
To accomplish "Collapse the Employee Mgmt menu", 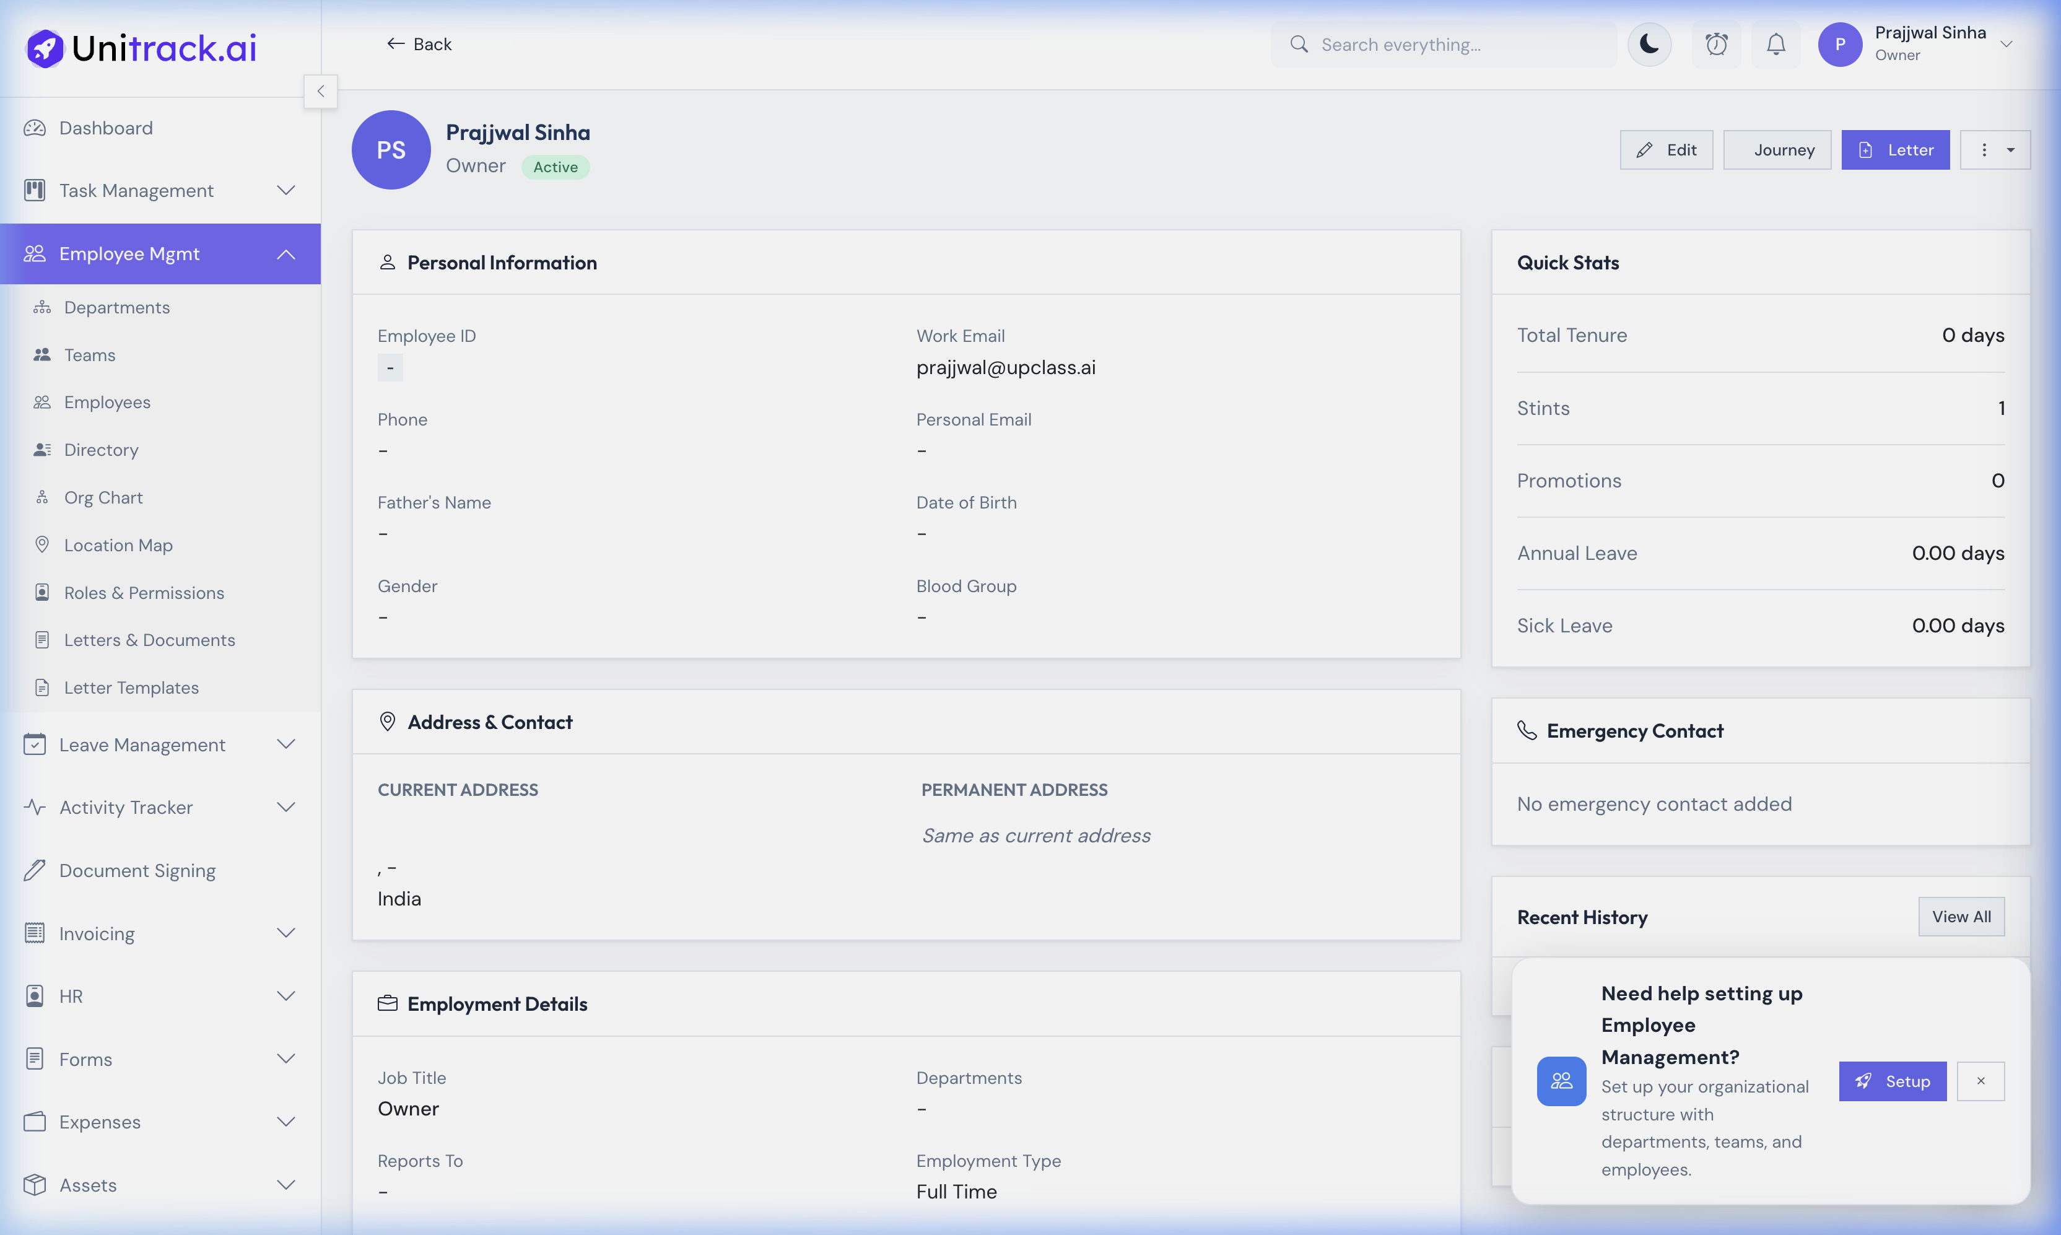I will pyautogui.click(x=285, y=254).
